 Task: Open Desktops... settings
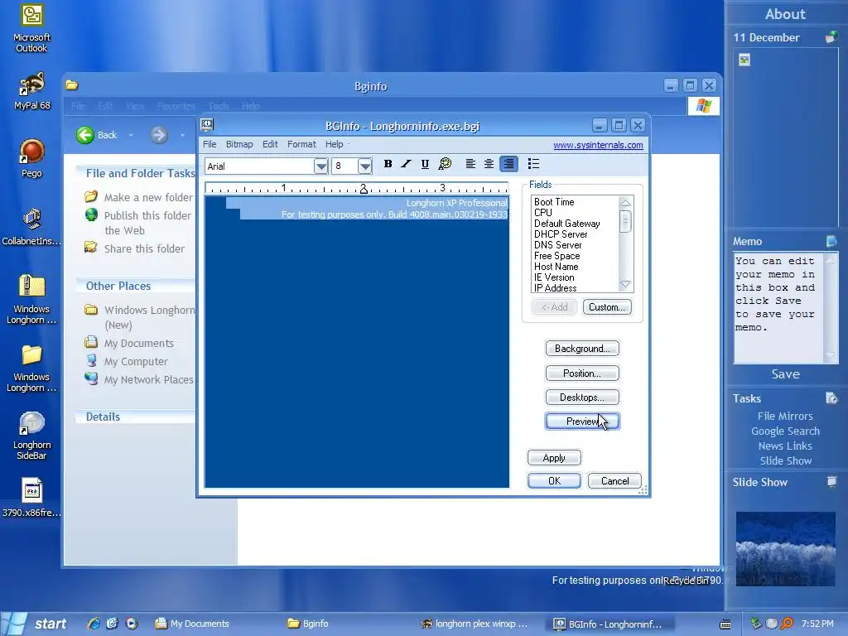582,397
